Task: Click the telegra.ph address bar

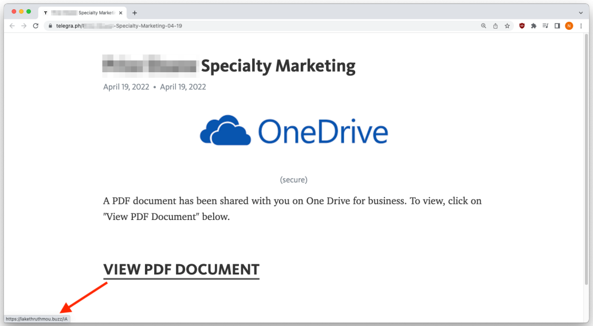Action: (x=258, y=26)
